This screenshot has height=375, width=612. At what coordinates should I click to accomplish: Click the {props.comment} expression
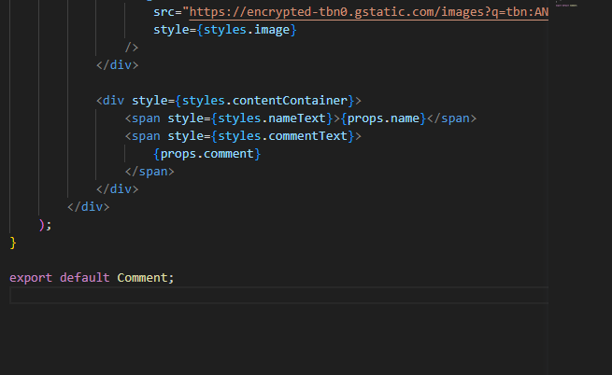click(206, 154)
